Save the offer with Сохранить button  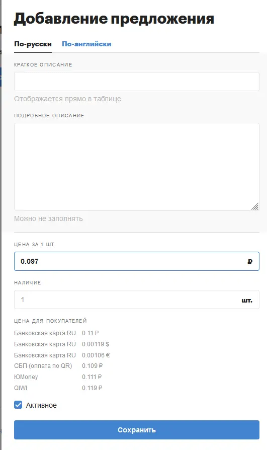point(136,430)
